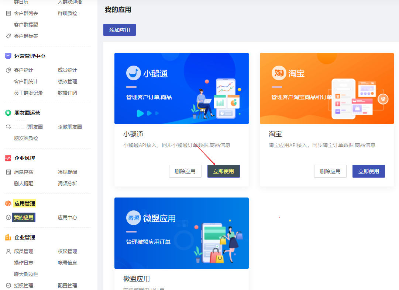Click 删除应用 on the 淘宝 card
The width and height of the screenshot is (399, 290).
330,171
